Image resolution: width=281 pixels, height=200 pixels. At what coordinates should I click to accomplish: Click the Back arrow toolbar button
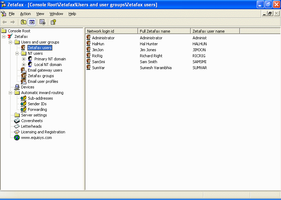(5, 22)
